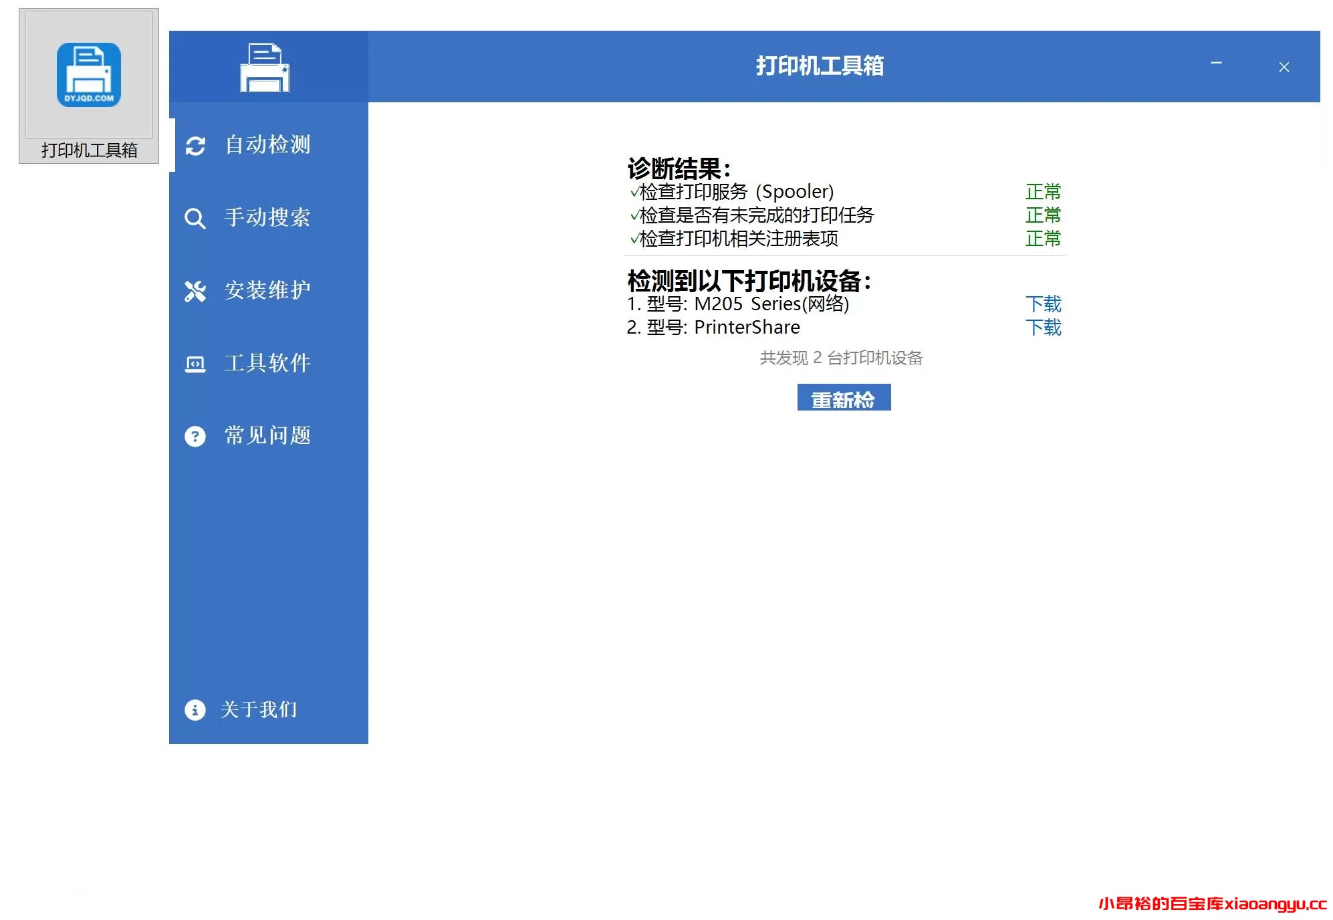Click the magnifier icon for 手动搜索
Image resolution: width=1333 pixels, height=920 pixels.
pyautogui.click(x=195, y=218)
